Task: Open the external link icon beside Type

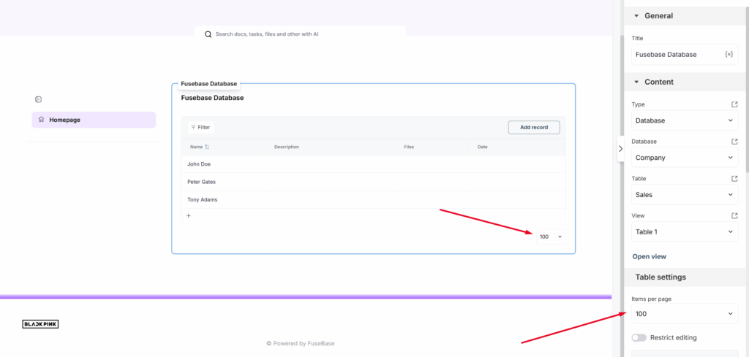Action: (x=734, y=104)
